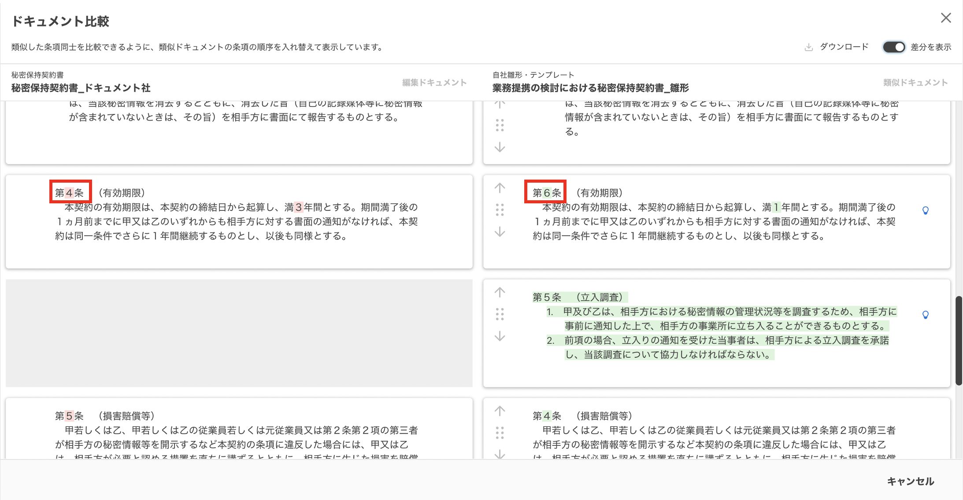This screenshot has width=963, height=500.
Task: Move 第6条 有効期限 clause up
Action: [x=500, y=188]
